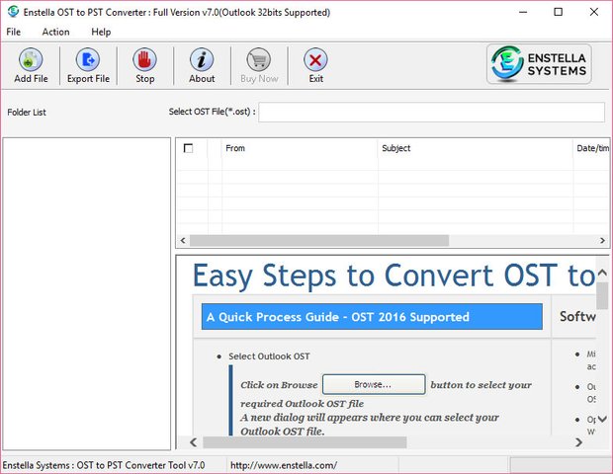Click message list scroll right arrow
Image resolution: width=613 pixels, height=474 pixels.
602,241
